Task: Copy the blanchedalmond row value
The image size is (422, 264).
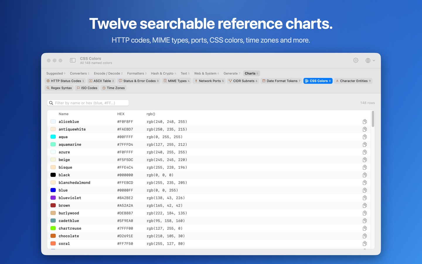Action: pos(365,183)
